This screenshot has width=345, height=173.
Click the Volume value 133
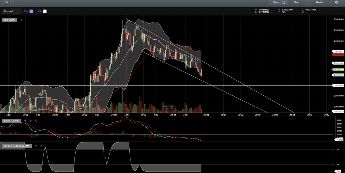tap(284, 12)
